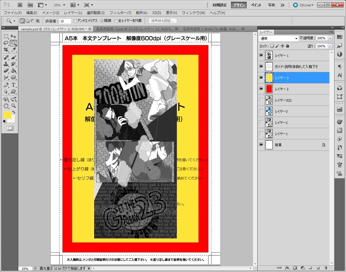Click the 境界線を調整 button

tap(163, 21)
